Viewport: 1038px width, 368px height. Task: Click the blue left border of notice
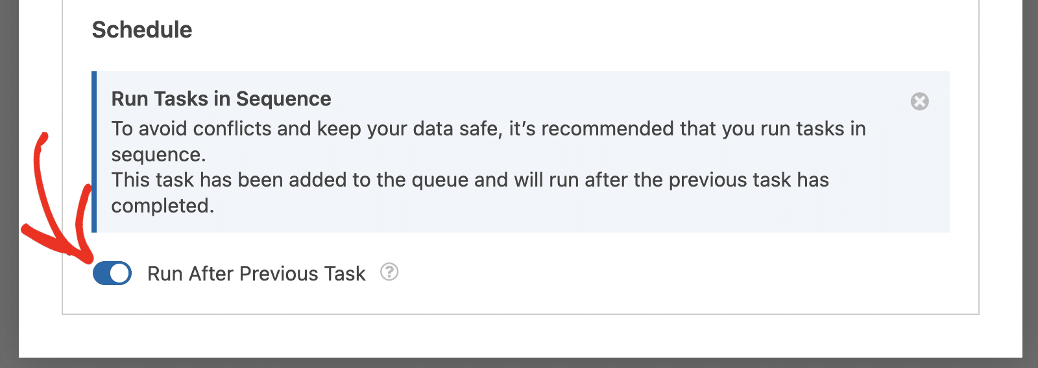[94, 152]
